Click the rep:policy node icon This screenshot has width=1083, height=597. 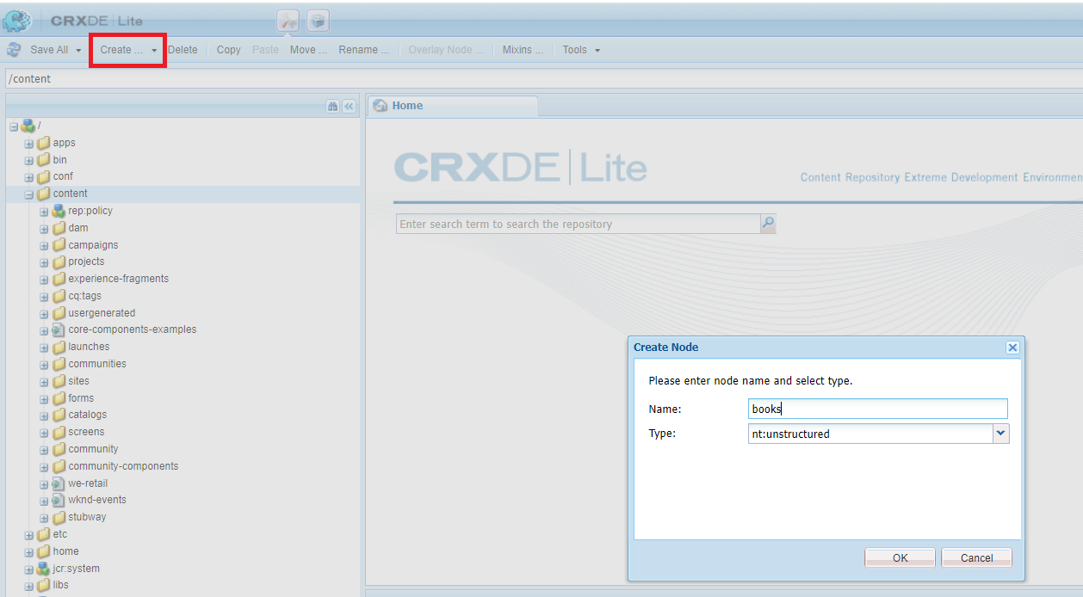coord(59,211)
